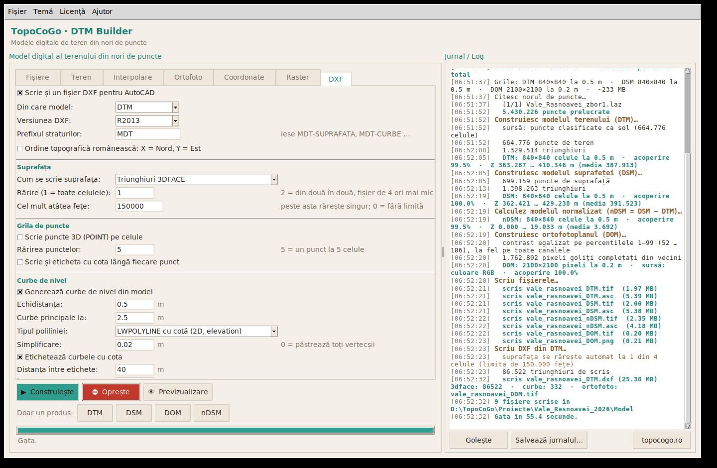717x468 pixels.
Task: Select the DXF tab
Action: 336,79
